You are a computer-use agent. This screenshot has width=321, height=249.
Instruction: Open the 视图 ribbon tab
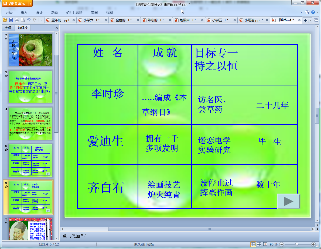pyautogui.click(x=110, y=12)
